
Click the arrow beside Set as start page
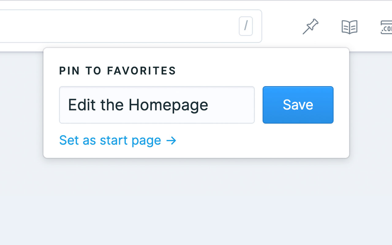point(171,141)
